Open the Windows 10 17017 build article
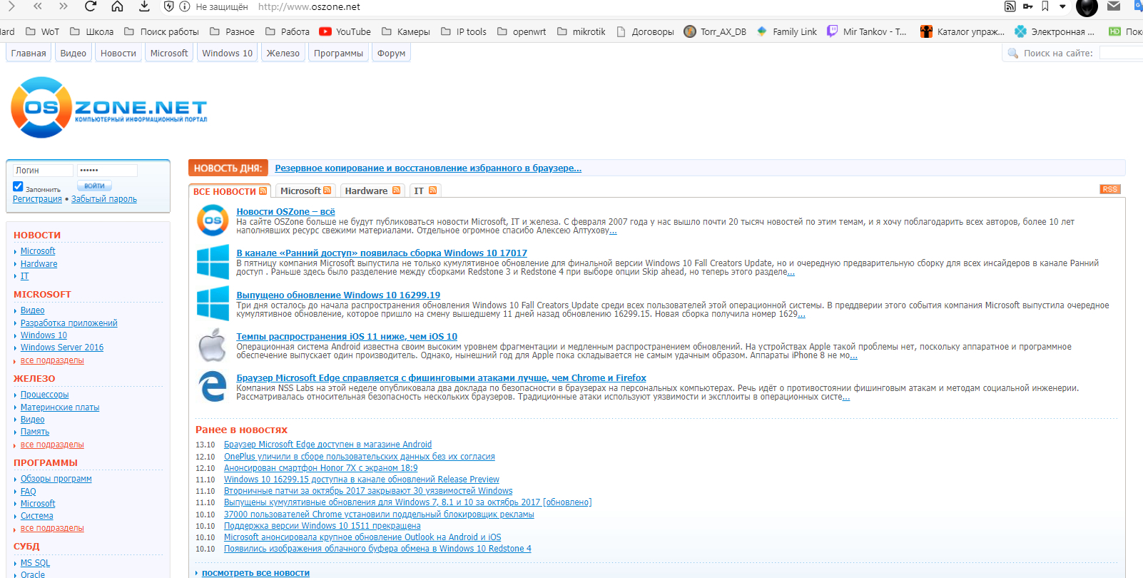This screenshot has height=578, width=1143. (382, 253)
